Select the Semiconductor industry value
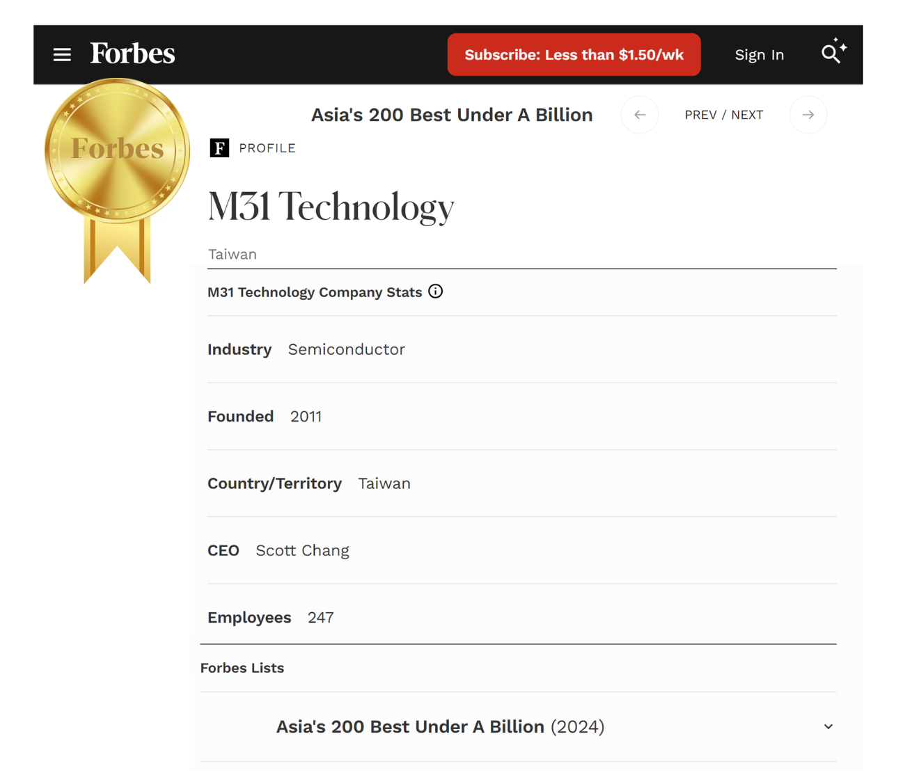 (x=346, y=349)
